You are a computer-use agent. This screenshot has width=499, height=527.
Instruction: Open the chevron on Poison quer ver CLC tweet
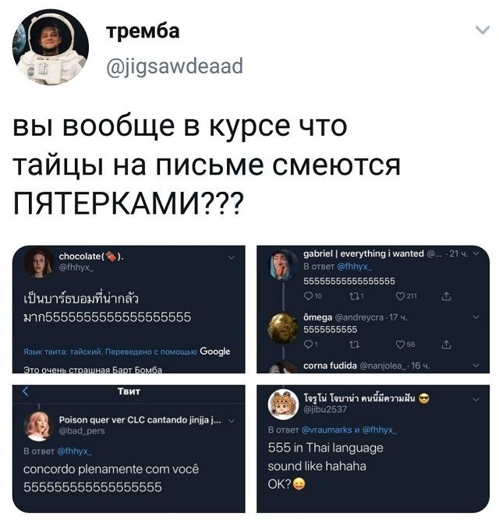tap(232, 421)
